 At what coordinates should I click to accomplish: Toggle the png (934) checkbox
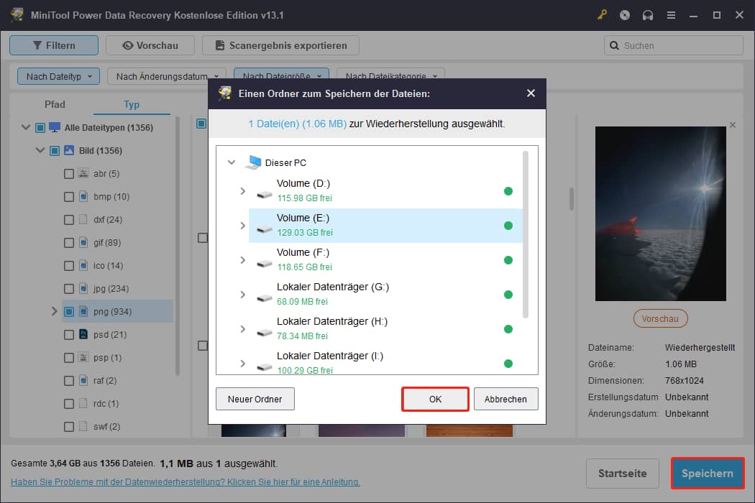click(69, 312)
